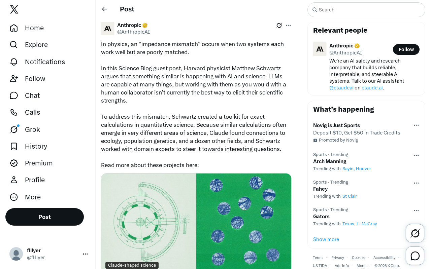
Task: Open History bookmarks in sidebar
Action: tap(29, 146)
